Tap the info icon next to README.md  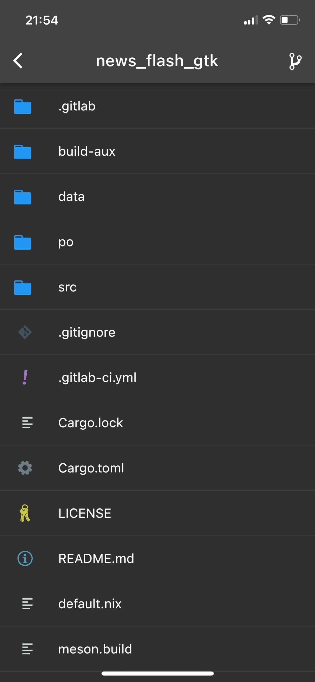coord(25,559)
